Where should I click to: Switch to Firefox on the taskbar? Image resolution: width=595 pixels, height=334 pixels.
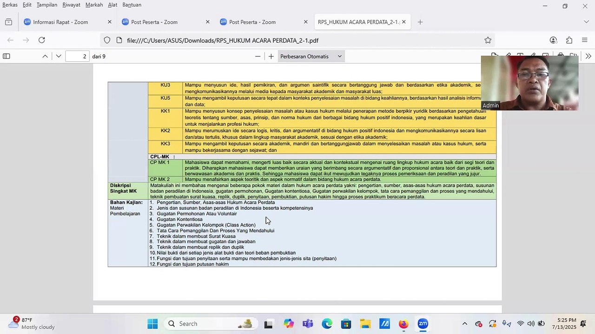403,324
